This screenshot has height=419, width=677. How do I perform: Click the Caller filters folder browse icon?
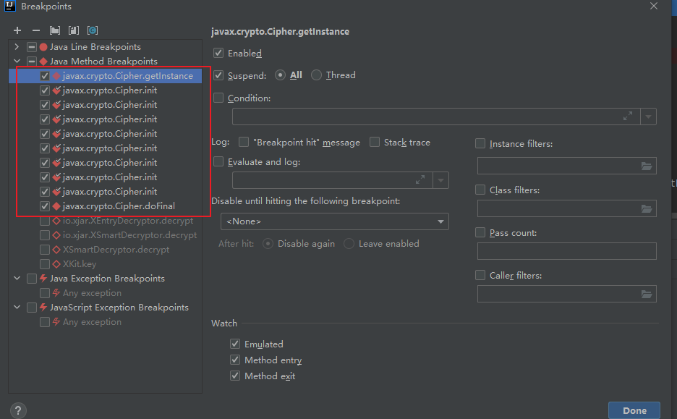point(646,294)
